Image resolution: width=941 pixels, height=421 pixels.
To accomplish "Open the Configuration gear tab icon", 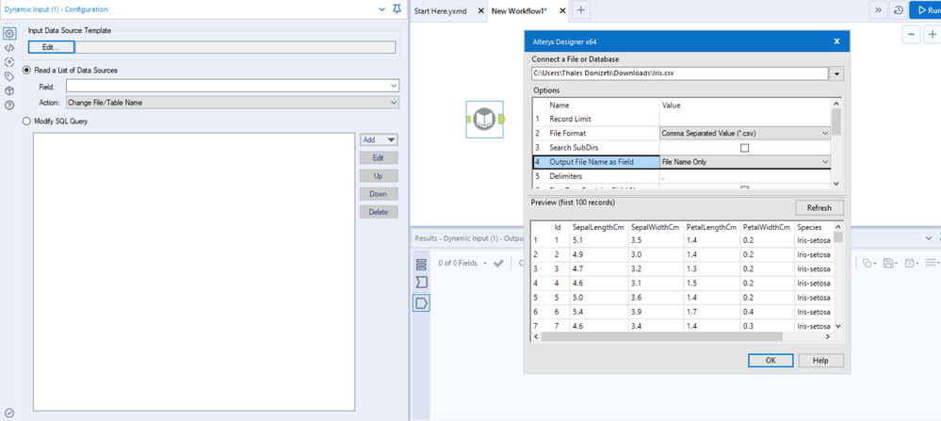I will click(9, 34).
